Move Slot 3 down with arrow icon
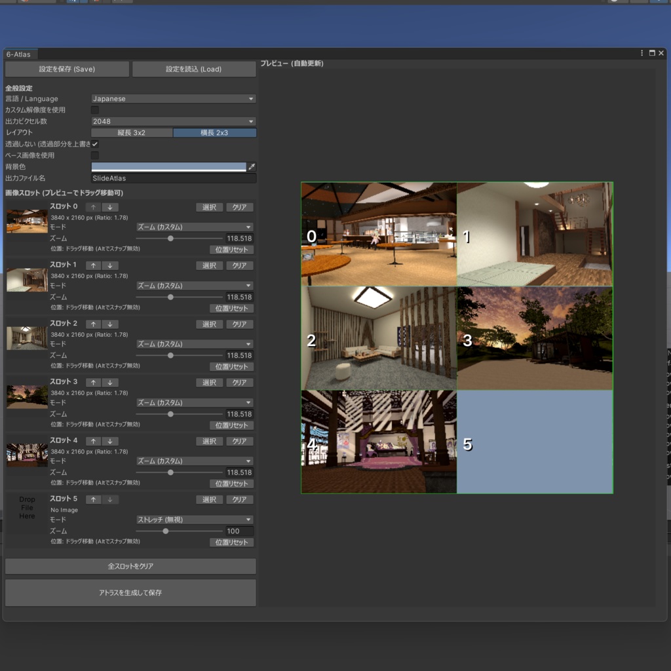The width and height of the screenshot is (671, 671). point(110,383)
